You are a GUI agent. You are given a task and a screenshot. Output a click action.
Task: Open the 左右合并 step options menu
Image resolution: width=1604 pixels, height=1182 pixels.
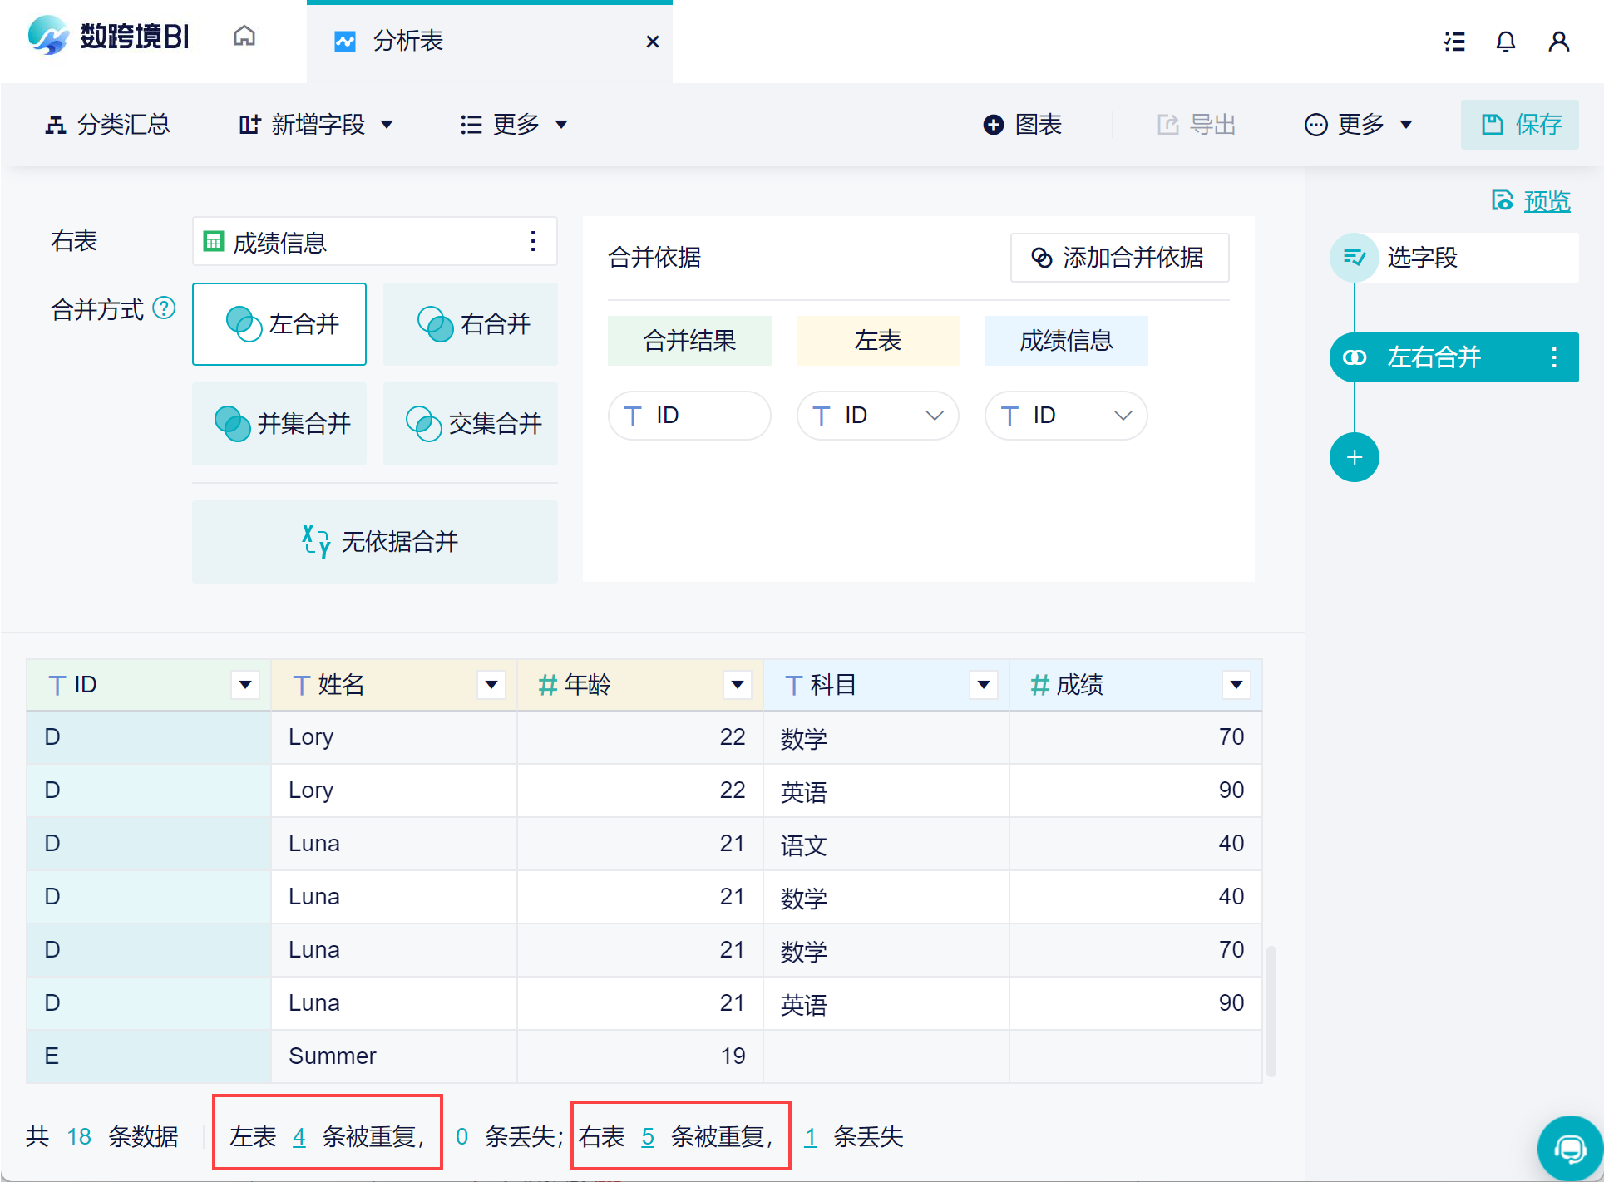(1553, 357)
